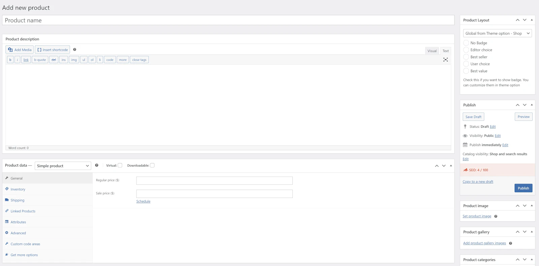
Task: Edit the Catalog visibility setting
Action: click(x=466, y=159)
